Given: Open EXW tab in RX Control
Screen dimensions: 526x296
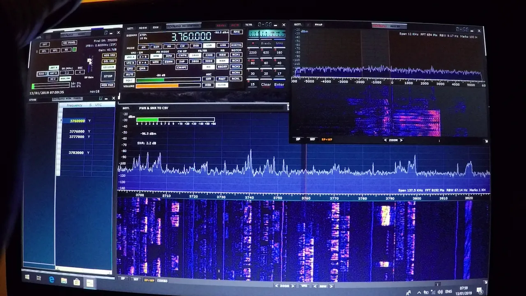Looking at the screenshot, I should click(156, 28).
